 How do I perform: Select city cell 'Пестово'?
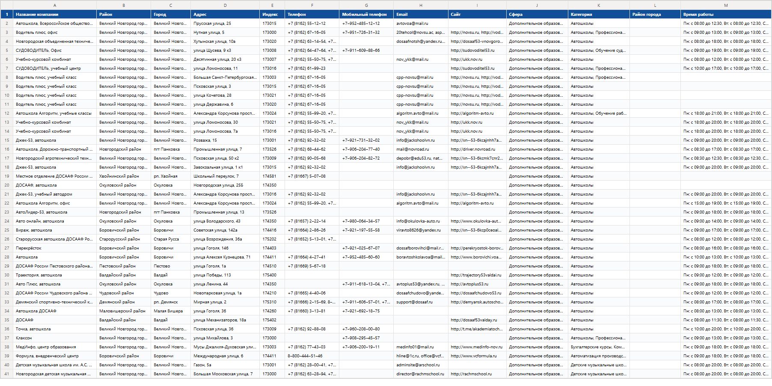171,266
